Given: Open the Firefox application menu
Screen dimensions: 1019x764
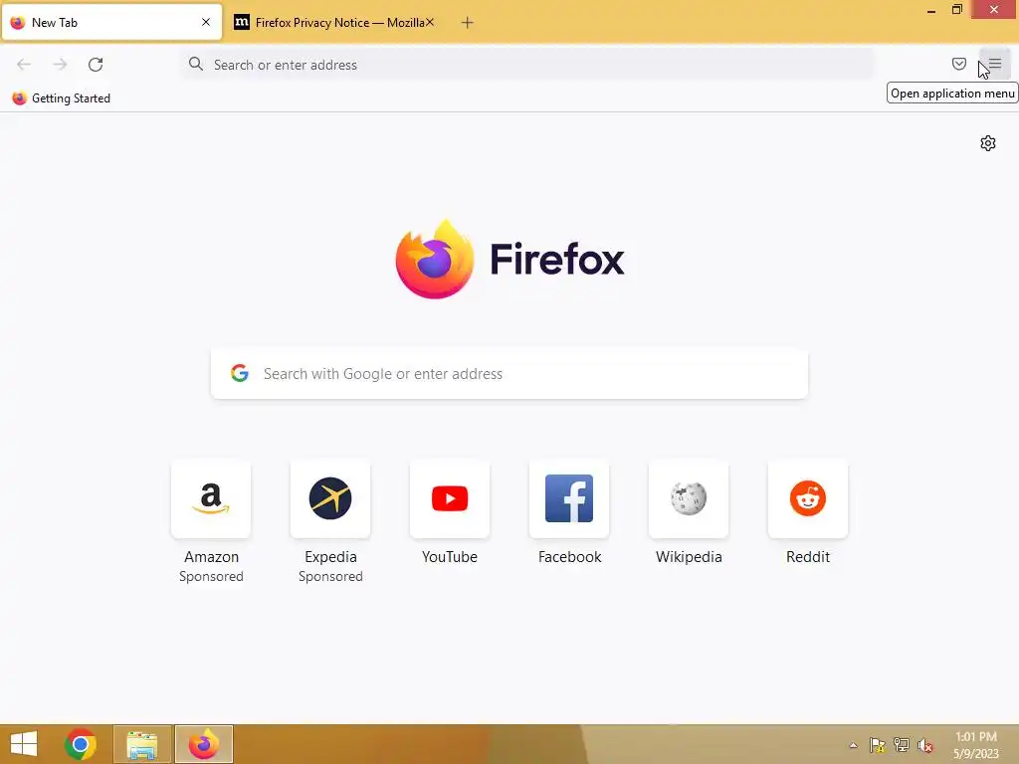Looking at the screenshot, I should (994, 65).
